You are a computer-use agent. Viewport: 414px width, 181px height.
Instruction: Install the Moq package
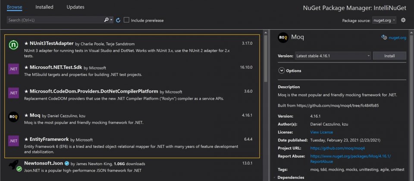pos(389,56)
